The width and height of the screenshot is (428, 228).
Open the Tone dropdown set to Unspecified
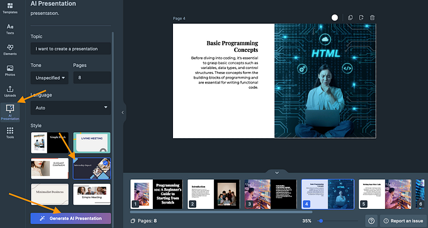[49, 77]
